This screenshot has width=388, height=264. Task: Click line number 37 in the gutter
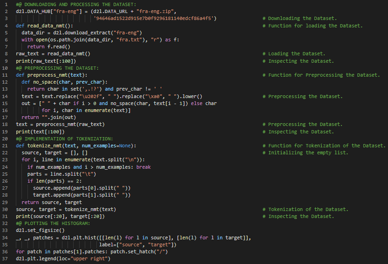pyautogui.click(x=4, y=259)
